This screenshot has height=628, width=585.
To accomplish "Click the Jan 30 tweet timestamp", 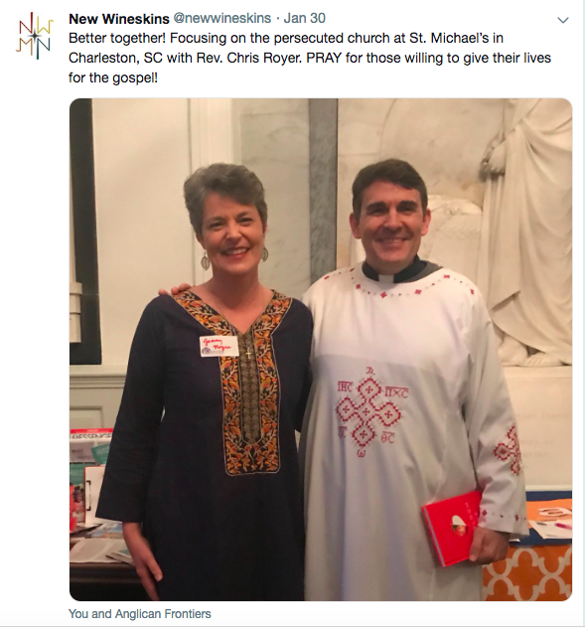I will 304,18.
